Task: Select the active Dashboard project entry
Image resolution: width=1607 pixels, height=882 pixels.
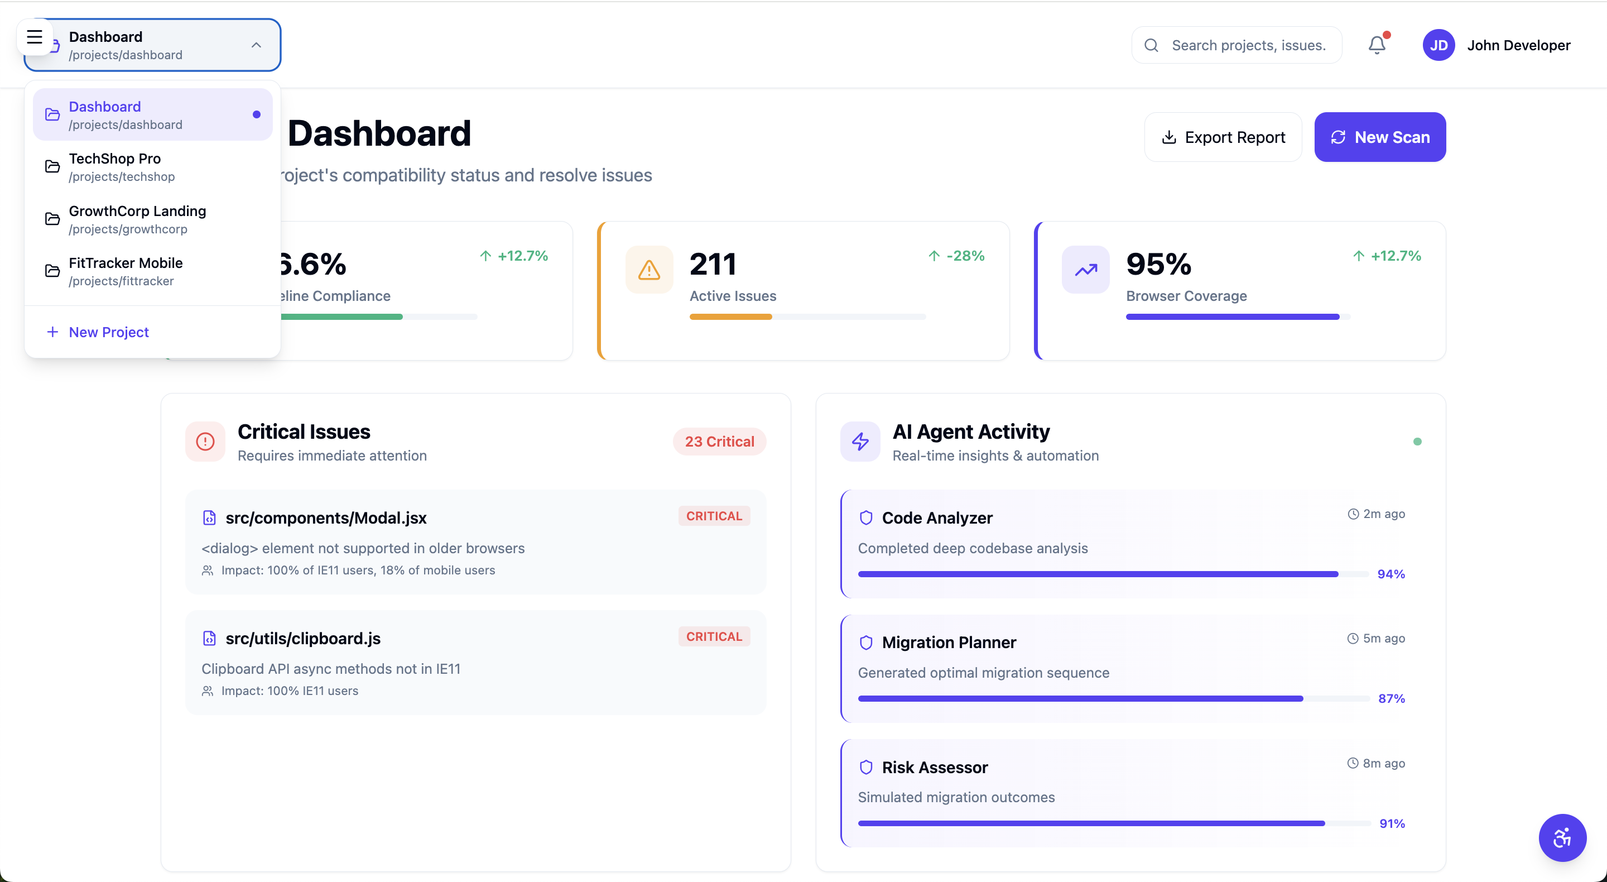Action: point(152,115)
